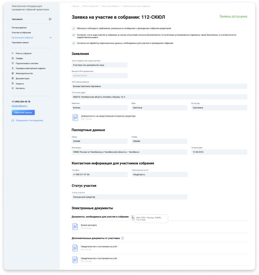Click the logout icon next to Светлана Б.
Image resolution: width=259 pixels, height=275 pixels.
pyautogui.click(x=50, y=19)
